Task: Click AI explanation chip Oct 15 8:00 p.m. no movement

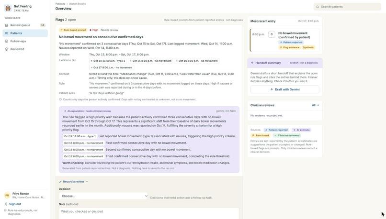Action: click(x=83, y=143)
